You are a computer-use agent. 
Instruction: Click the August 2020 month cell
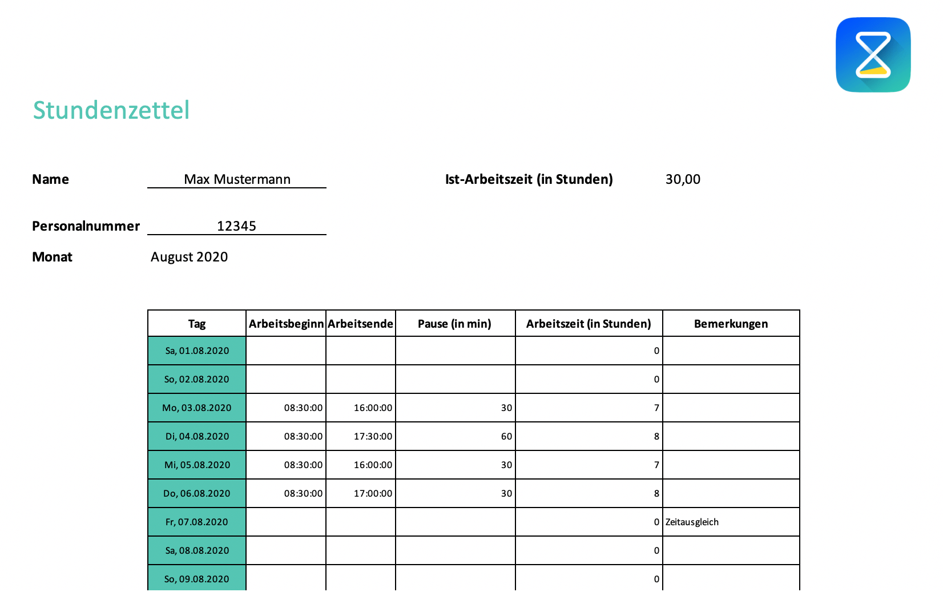[x=190, y=257]
